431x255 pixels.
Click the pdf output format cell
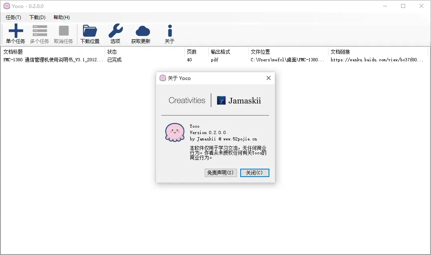tap(215, 60)
